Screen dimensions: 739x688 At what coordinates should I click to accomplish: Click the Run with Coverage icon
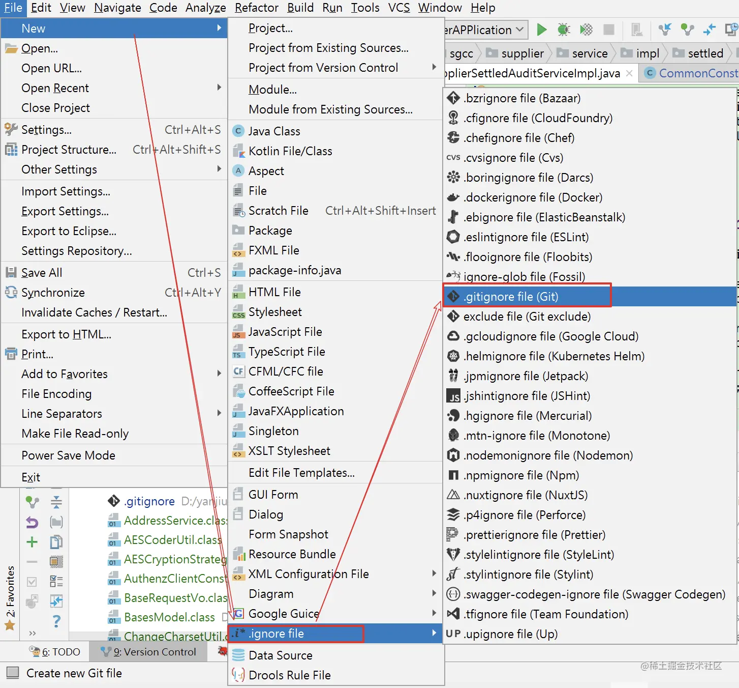pos(586,30)
